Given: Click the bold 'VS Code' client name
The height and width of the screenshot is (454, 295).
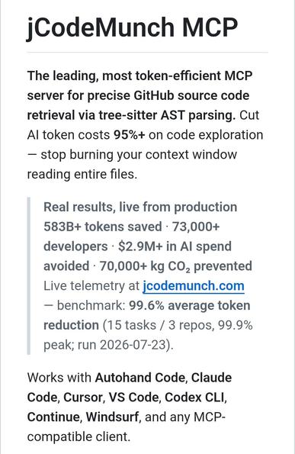Looking at the screenshot, I should pyautogui.click(x=134, y=398).
